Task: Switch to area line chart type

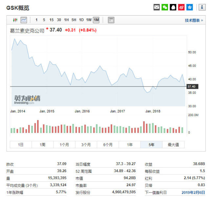Action: pyautogui.click(x=24, y=20)
